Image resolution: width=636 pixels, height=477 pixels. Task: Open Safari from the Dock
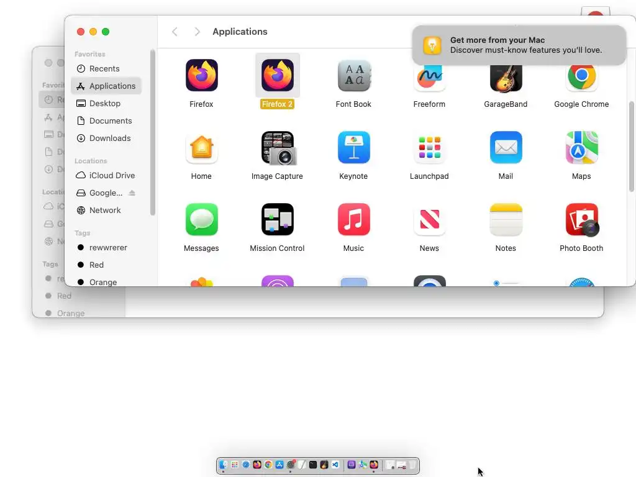[246, 465]
